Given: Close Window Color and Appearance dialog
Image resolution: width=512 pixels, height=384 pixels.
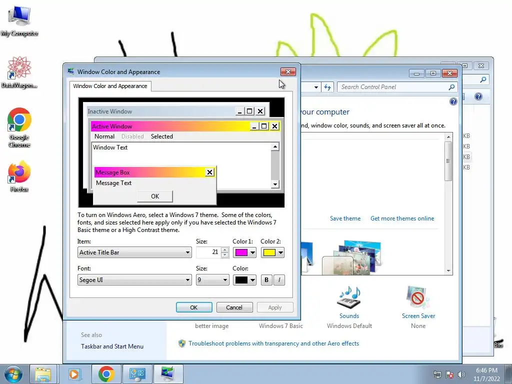Looking at the screenshot, I should [x=288, y=71].
